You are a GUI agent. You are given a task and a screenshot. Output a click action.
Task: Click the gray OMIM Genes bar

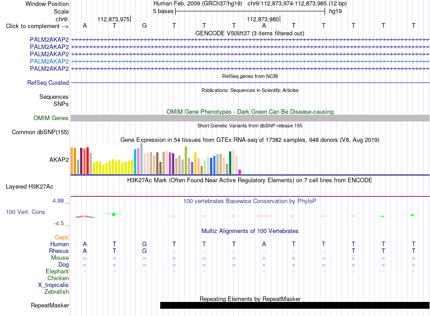250,118
